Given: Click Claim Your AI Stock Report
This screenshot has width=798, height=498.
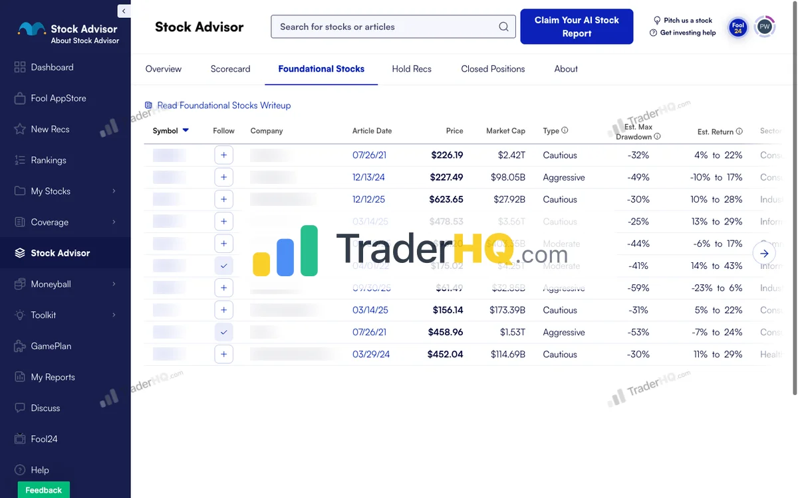Looking at the screenshot, I should tap(577, 27).
